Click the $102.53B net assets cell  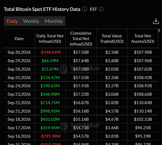[x=143, y=119]
